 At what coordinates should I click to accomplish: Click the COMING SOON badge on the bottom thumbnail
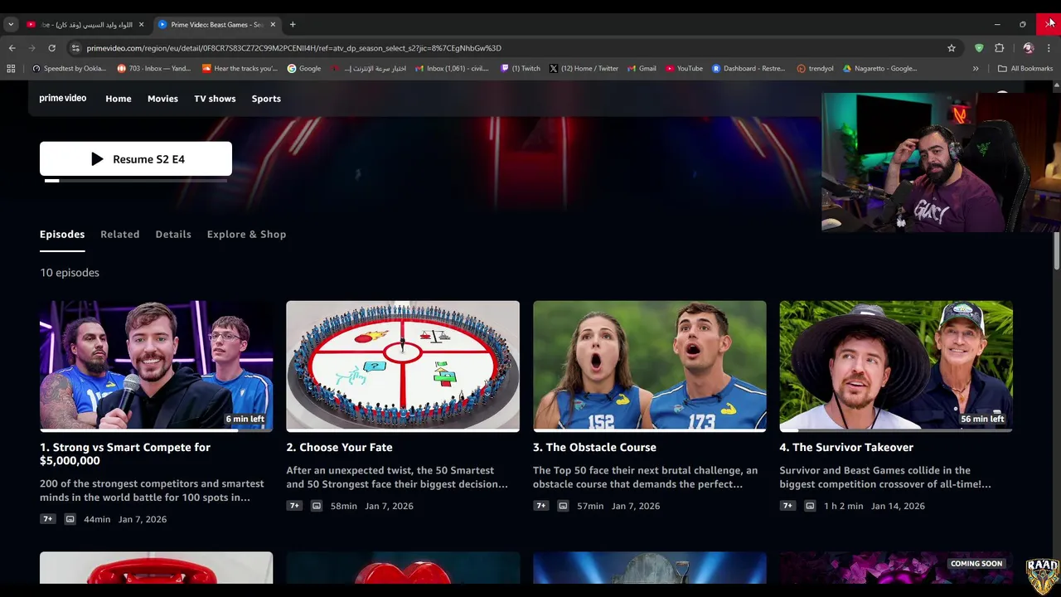[x=976, y=564]
